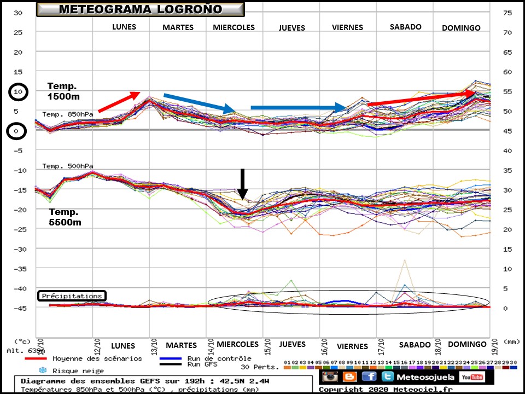This screenshot has height=394, width=525.
Task: Select the blue Run de contrôle line sample
Action: [x=171, y=359]
